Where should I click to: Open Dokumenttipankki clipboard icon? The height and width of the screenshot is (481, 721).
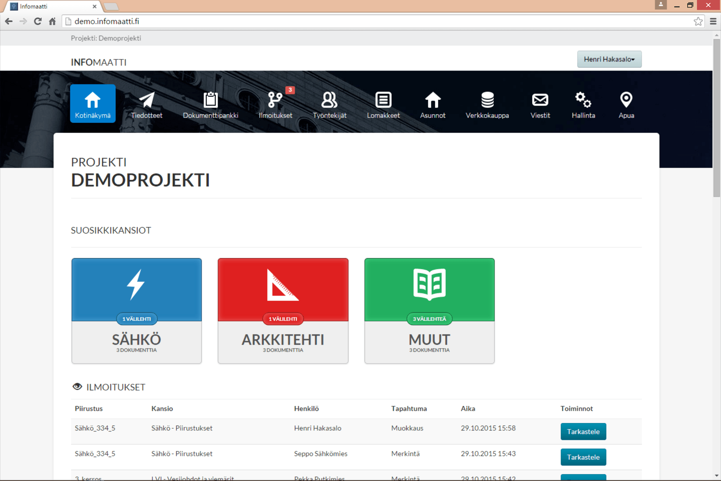(210, 100)
